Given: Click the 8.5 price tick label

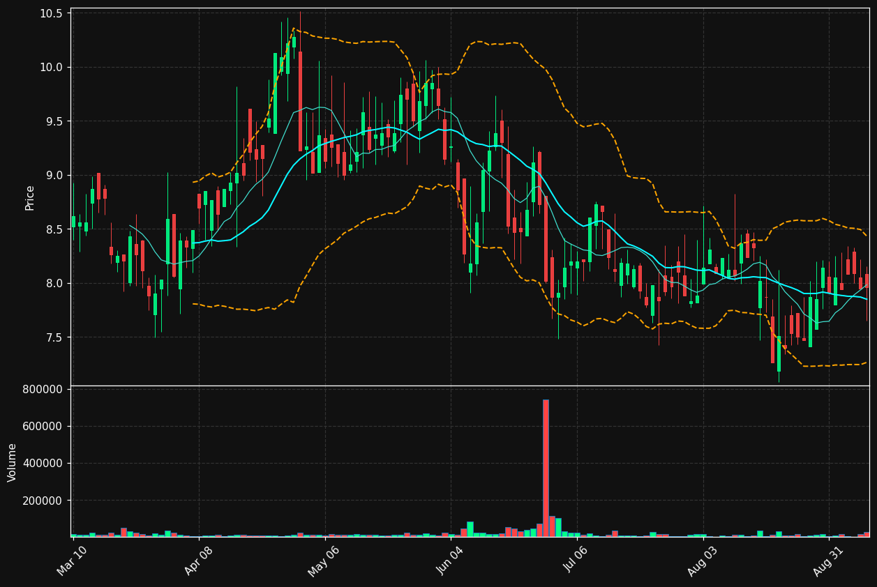Looking at the screenshot, I should tap(54, 229).
